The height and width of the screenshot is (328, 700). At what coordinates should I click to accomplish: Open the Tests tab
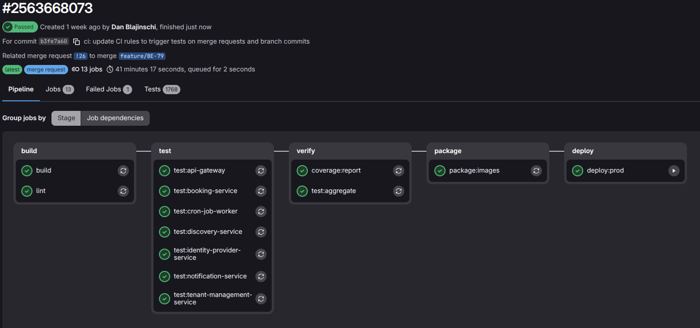162,89
